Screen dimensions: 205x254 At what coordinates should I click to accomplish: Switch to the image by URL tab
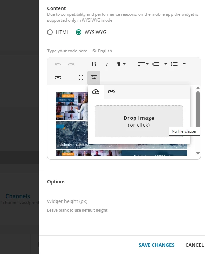coord(111,92)
